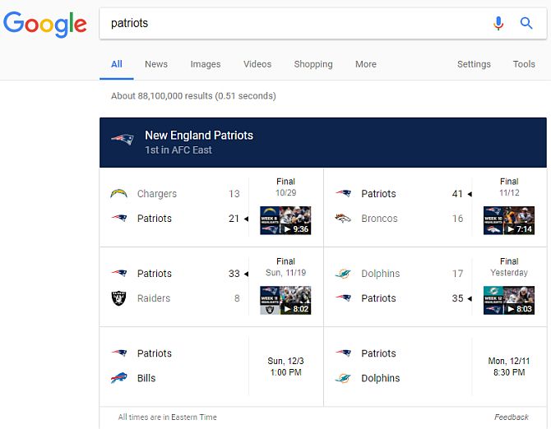Image resolution: width=551 pixels, height=429 pixels.
Task: Click Dolphins logo in Yesterday's final game
Action: coord(343,274)
